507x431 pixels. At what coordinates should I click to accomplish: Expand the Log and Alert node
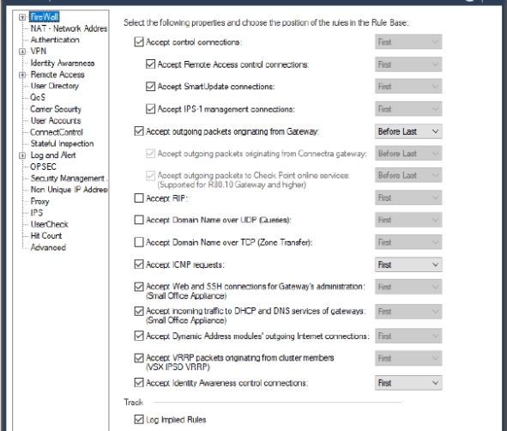(22, 155)
